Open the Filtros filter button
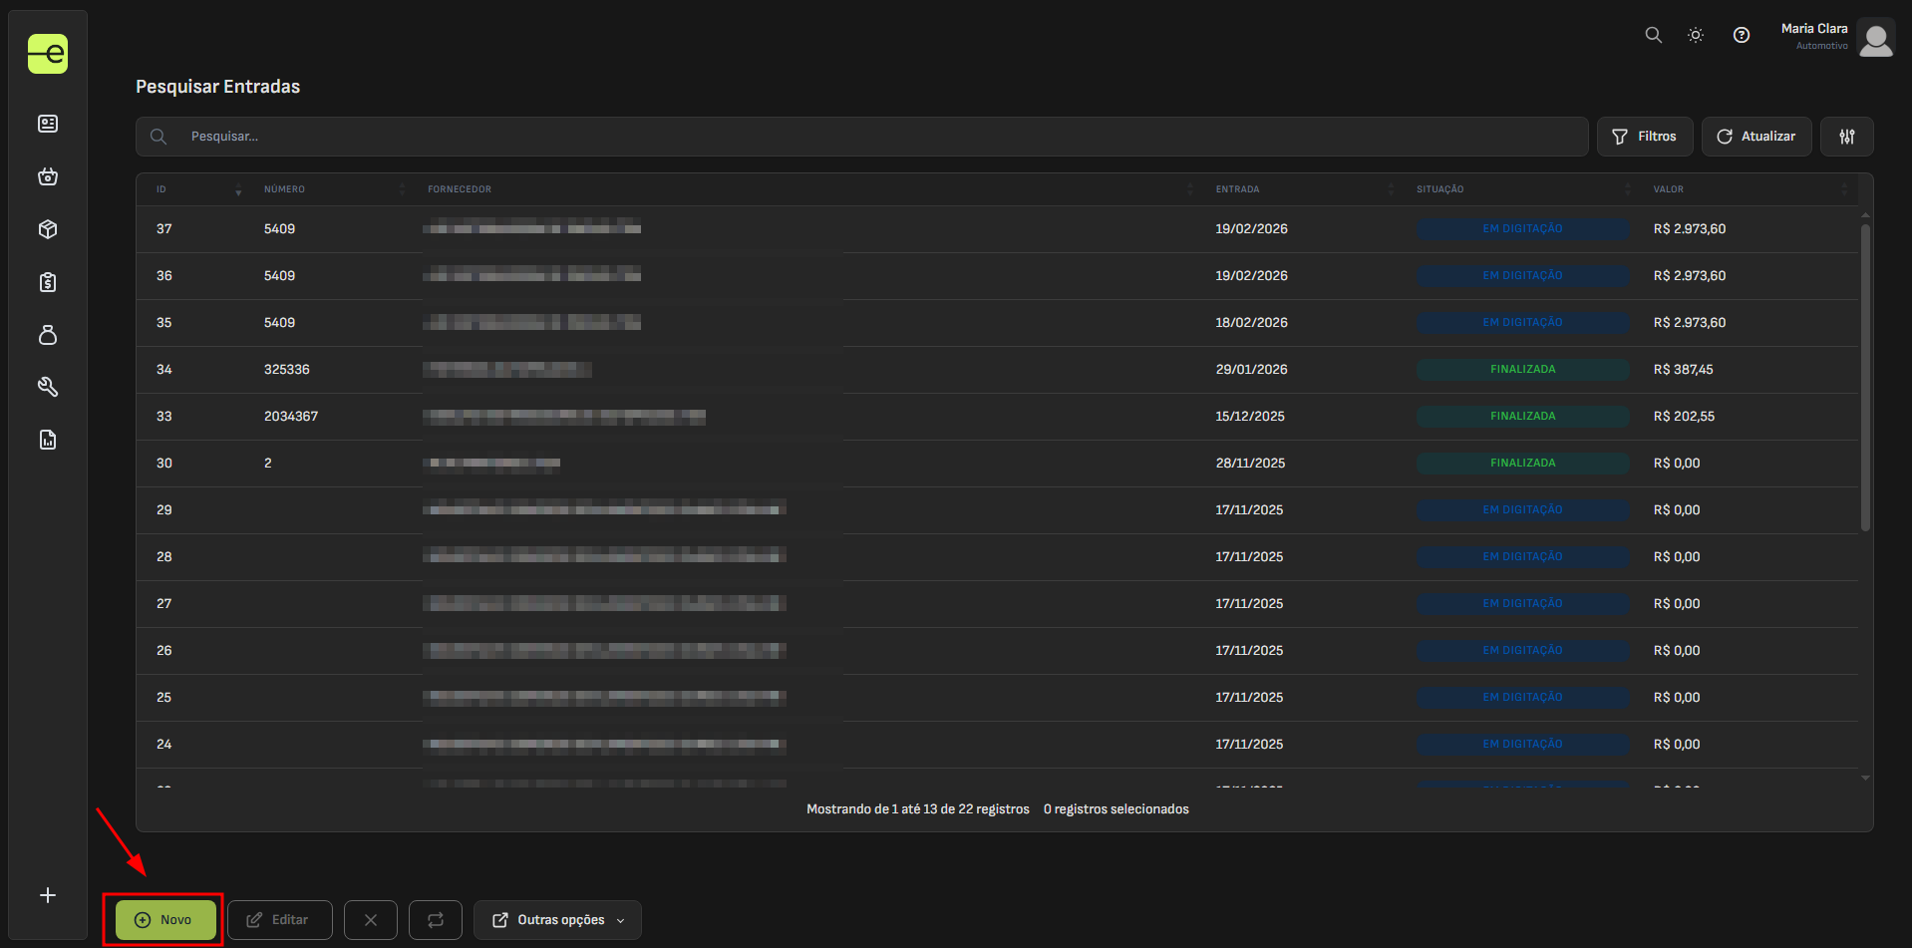 click(1644, 137)
